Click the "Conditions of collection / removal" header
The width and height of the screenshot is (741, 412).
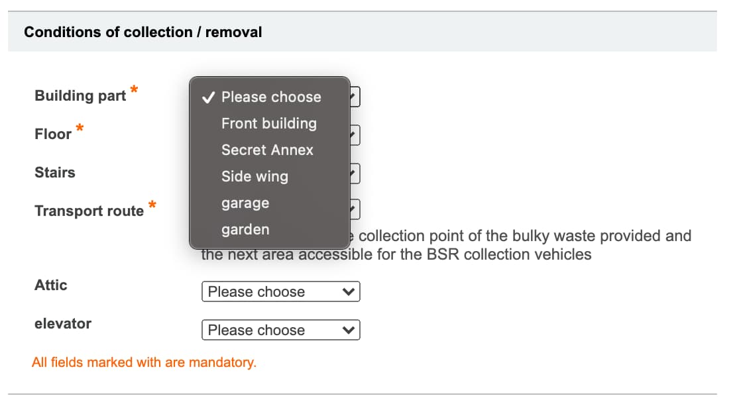tap(143, 32)
